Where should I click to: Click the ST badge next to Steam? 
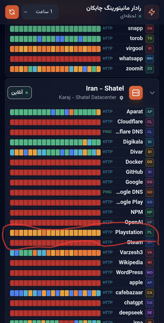[150, 243]
